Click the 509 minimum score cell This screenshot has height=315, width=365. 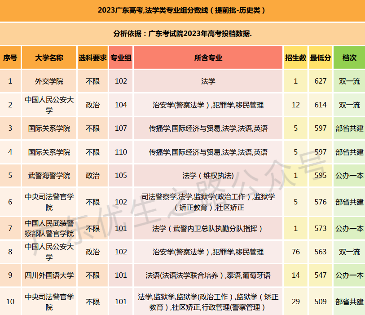click(321, 302)
